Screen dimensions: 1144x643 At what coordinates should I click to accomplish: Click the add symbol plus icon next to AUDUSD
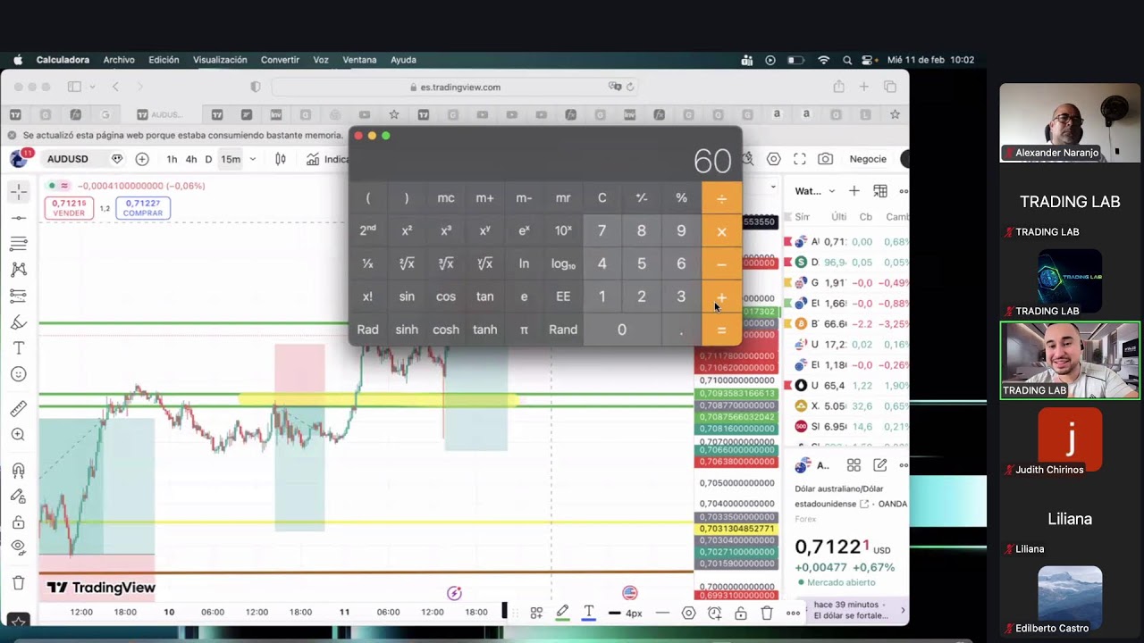tap(142, 159)
